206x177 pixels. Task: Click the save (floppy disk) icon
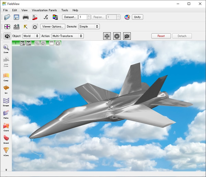pyautogui.click(x=16, y=17)
